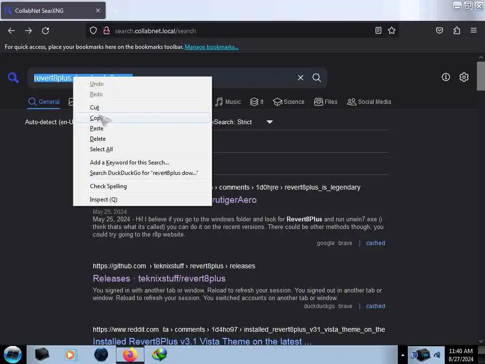
Task: Open cached link of the GitHub result
Action: pos(376,307)
